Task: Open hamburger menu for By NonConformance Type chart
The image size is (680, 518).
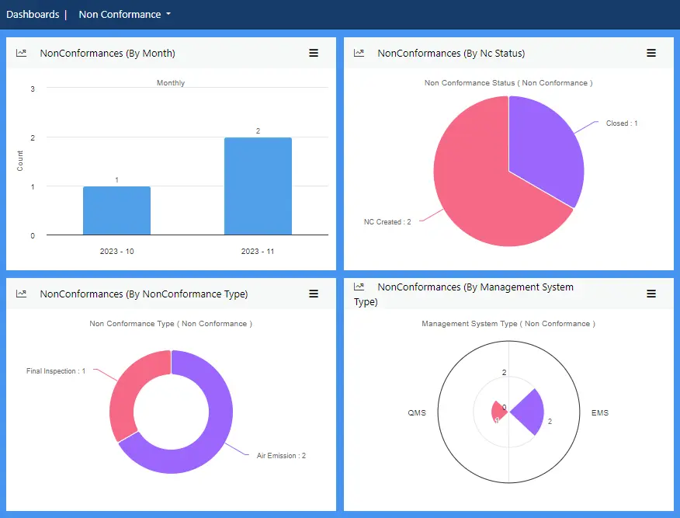Action: point(314,294)
